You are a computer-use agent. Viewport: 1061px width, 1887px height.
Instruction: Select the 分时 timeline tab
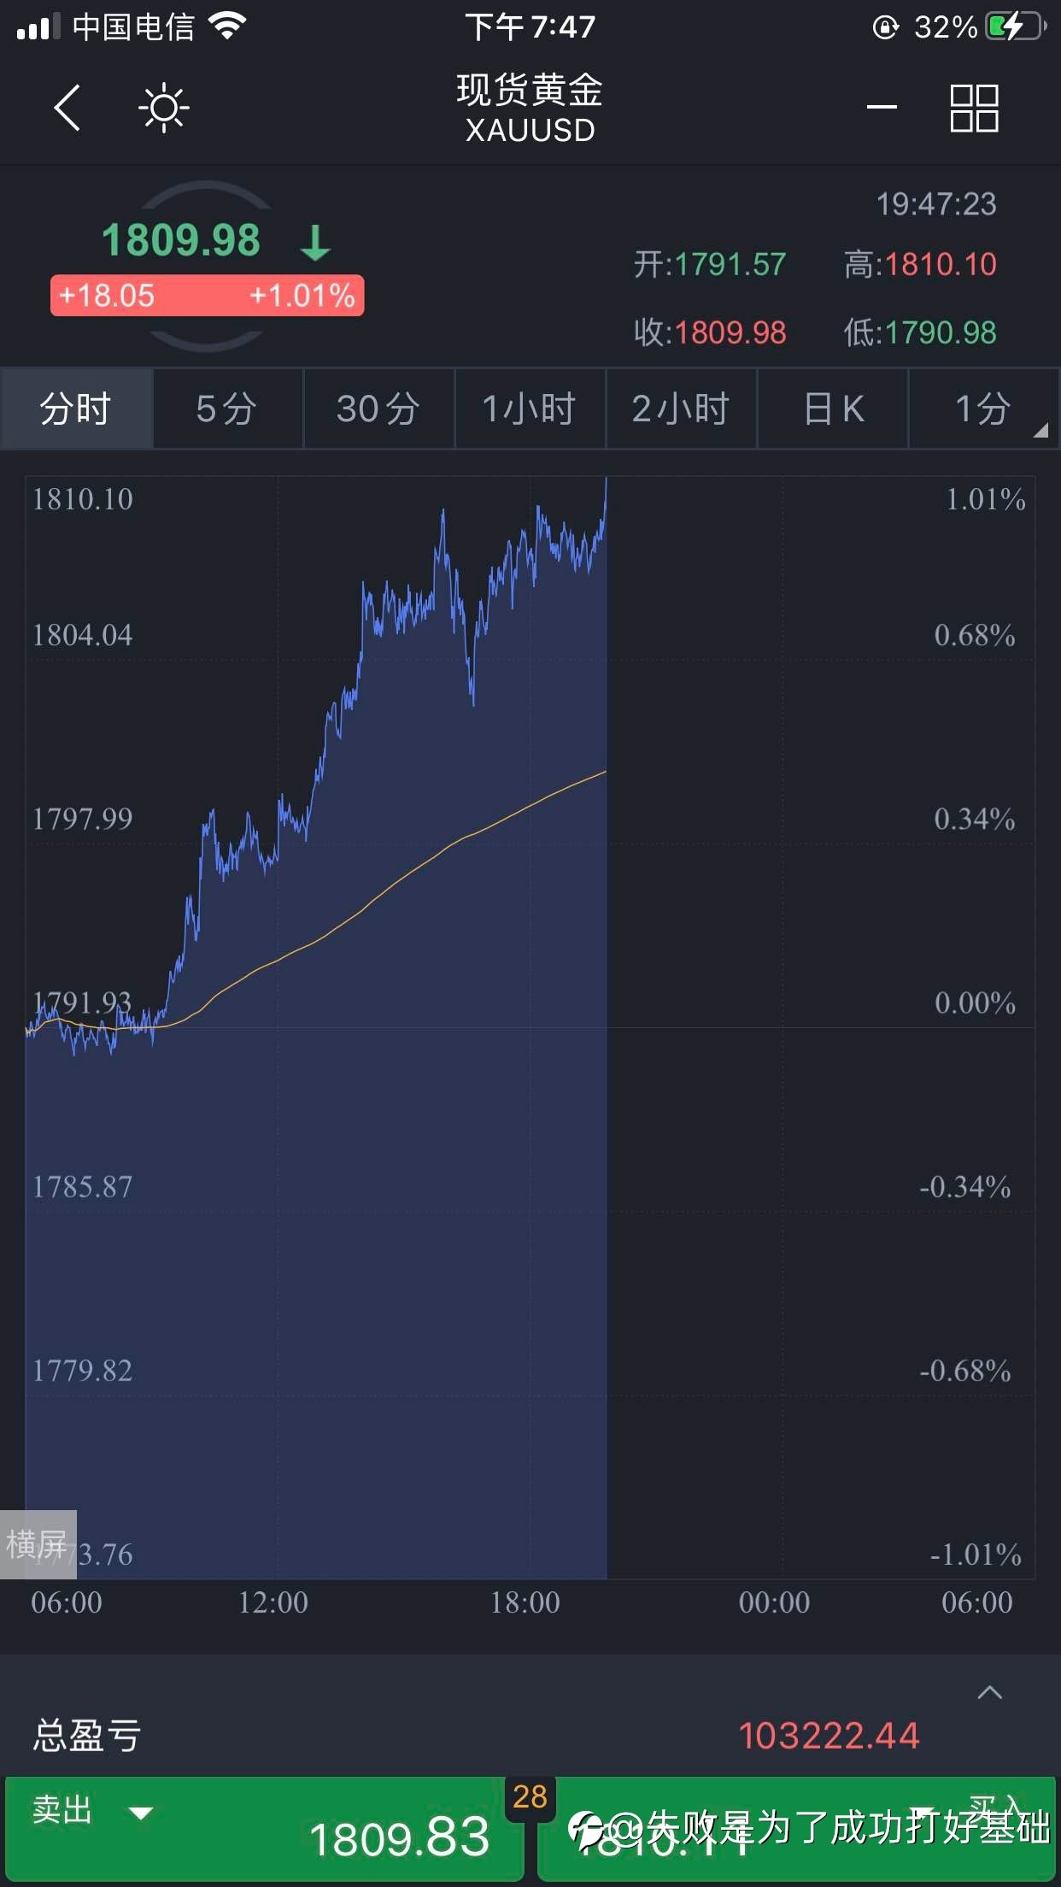coord(77,409)
